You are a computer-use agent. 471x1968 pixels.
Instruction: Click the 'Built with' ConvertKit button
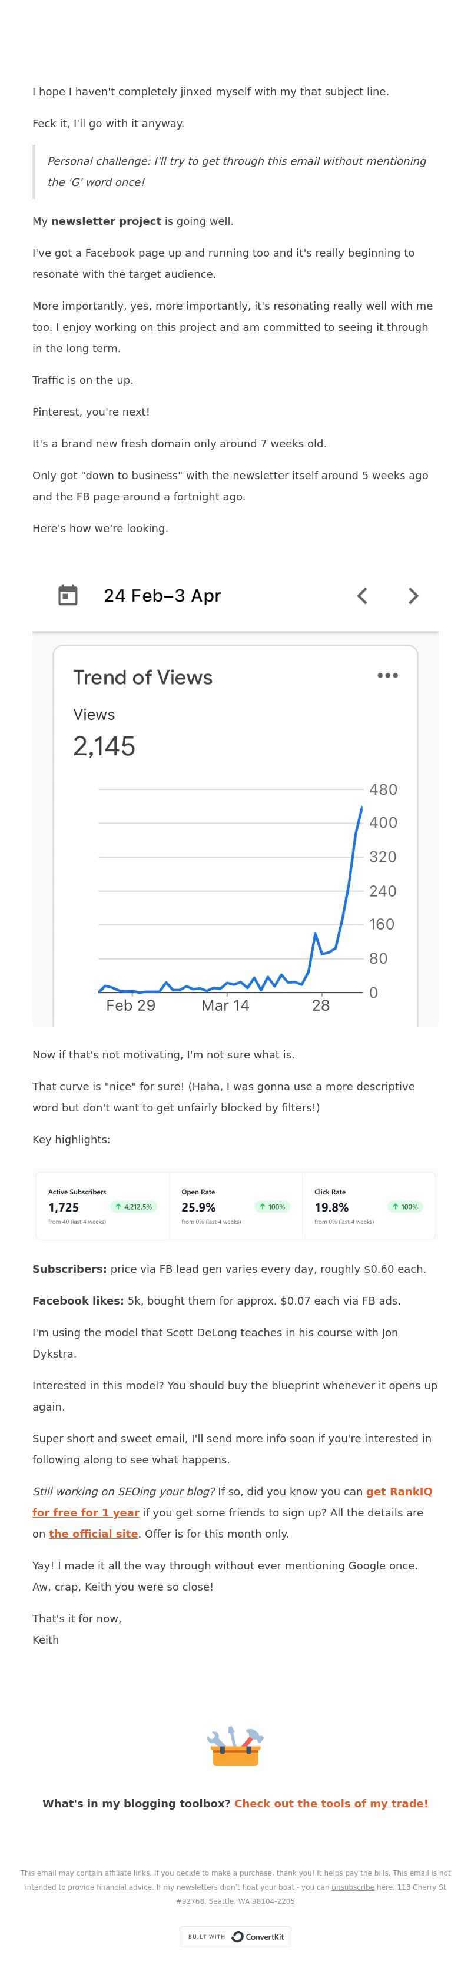pyautogui.click(x=235, y=1937)
